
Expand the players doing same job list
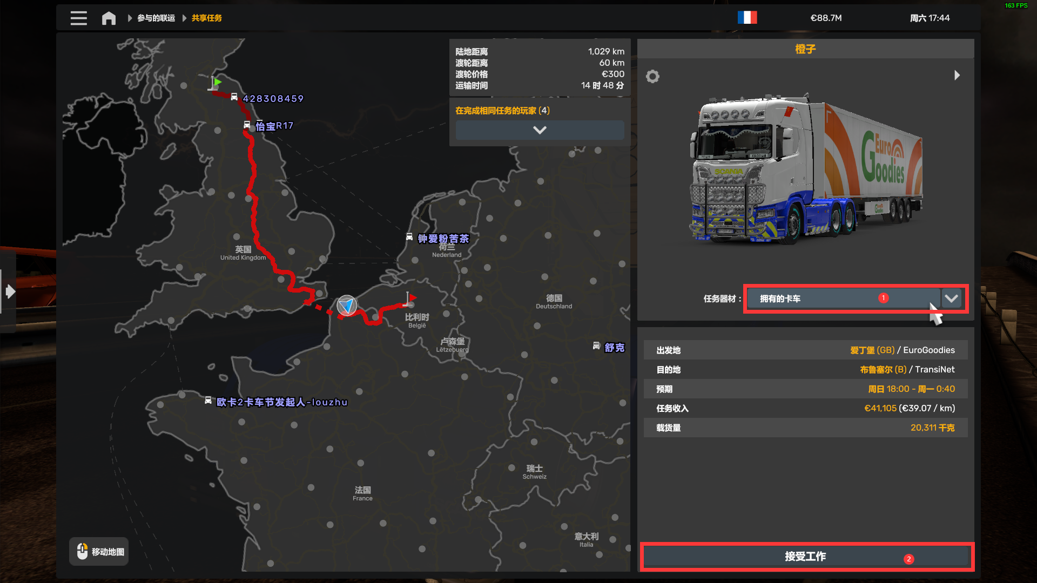pos(540,130)
